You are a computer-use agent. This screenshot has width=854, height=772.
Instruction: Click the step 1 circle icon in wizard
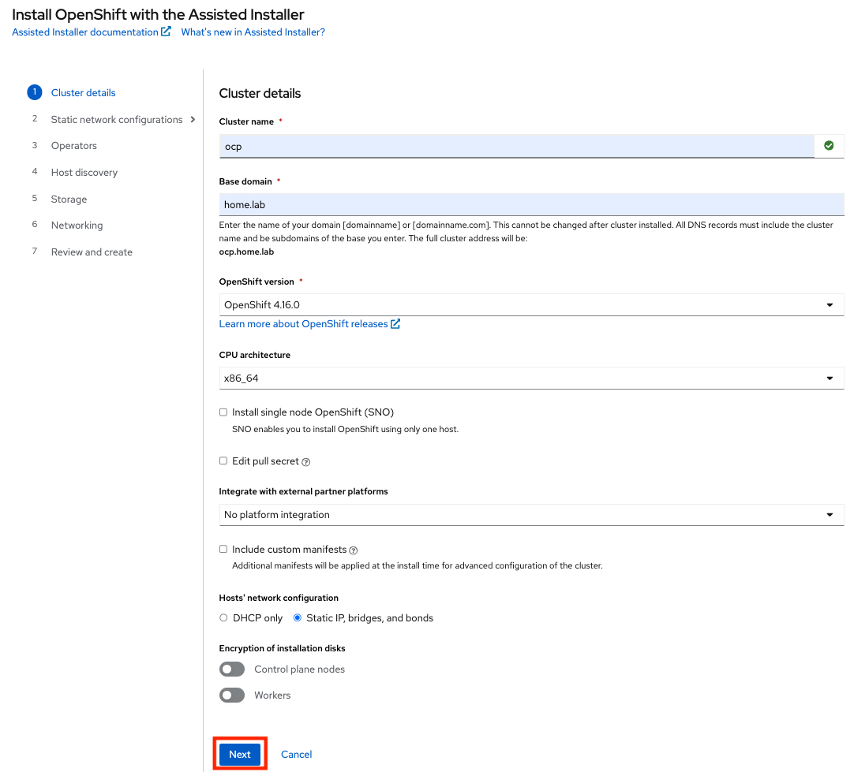coord(34,92)
